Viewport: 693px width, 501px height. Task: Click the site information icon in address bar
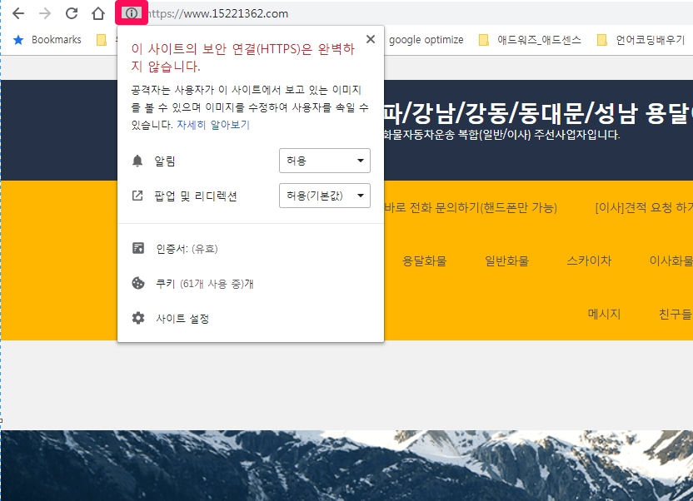click(x=132, y=13)
